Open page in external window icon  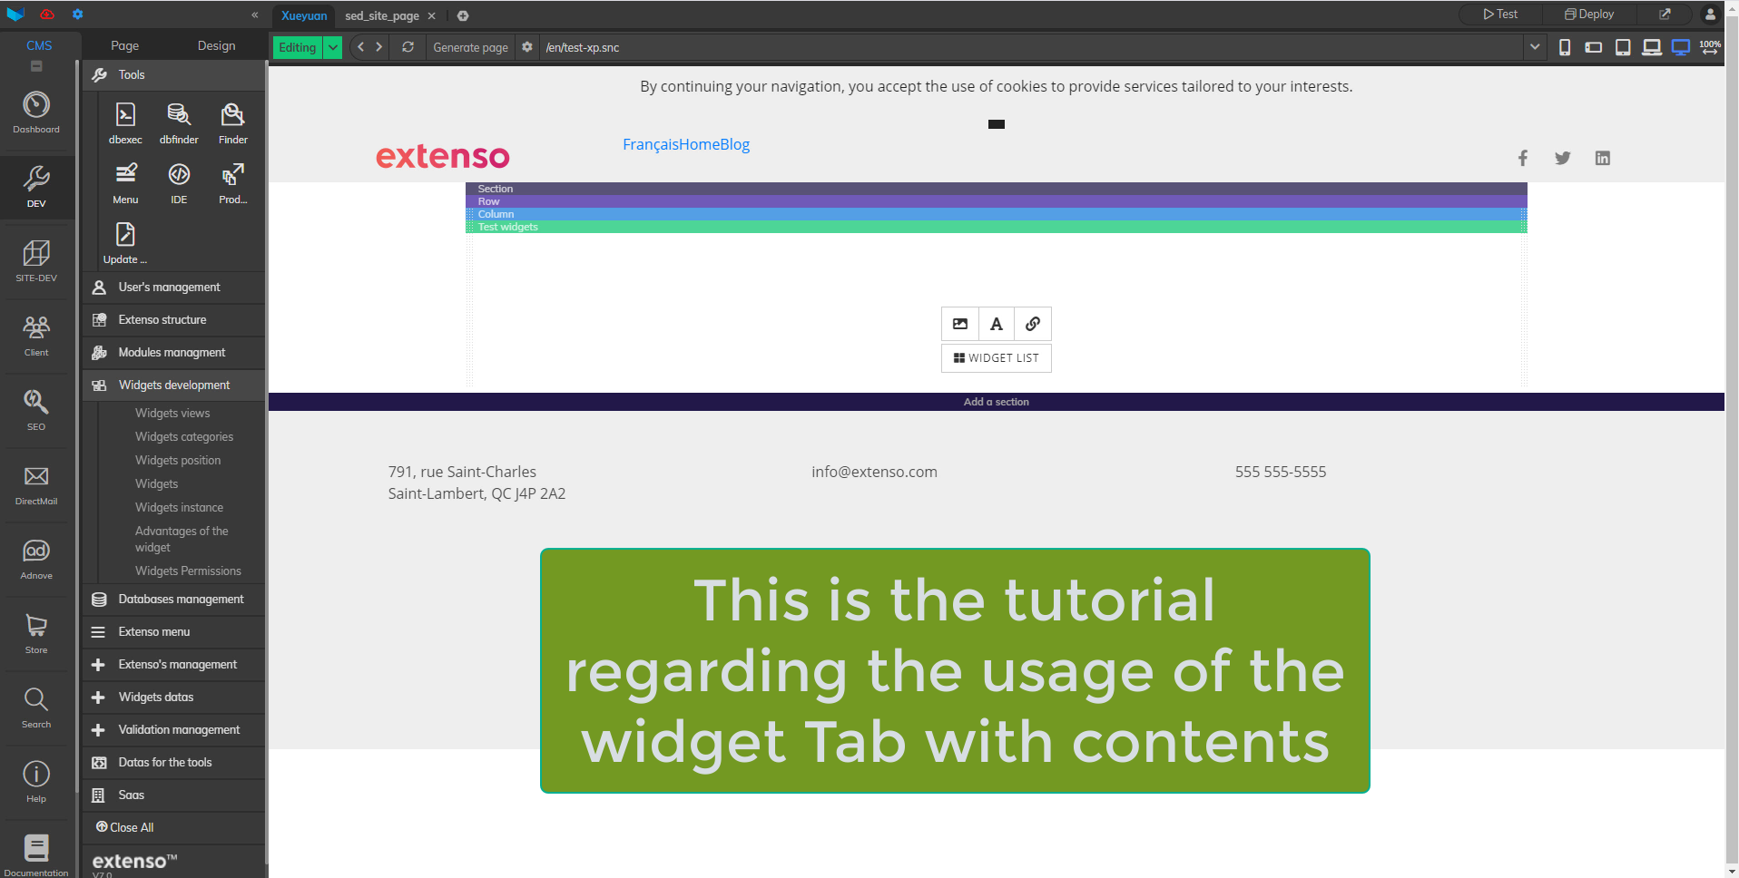click(1665, 15)
